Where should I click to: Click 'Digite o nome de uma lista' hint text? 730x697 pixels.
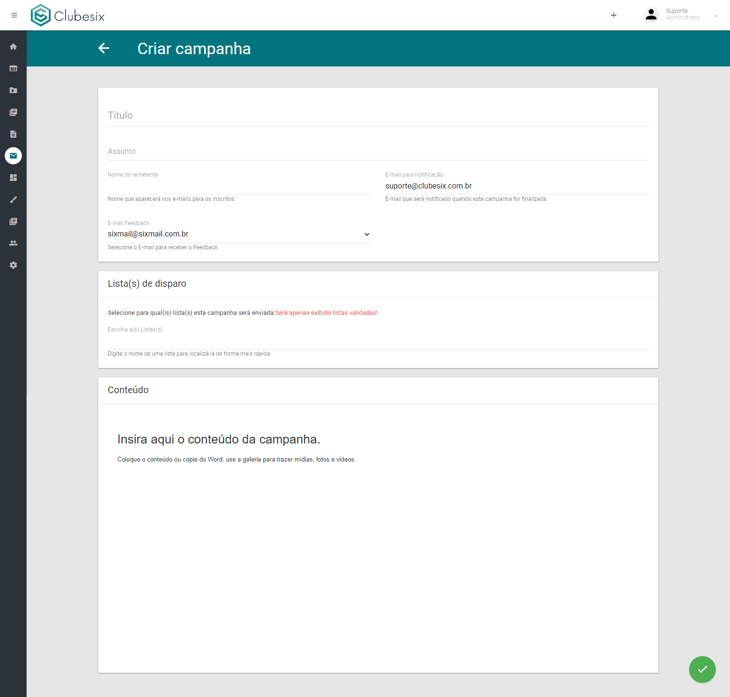[x=189, y=354]
